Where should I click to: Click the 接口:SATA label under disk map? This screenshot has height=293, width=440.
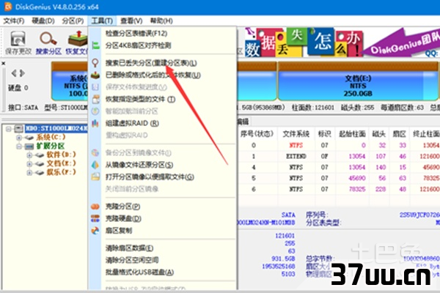pos(23,108)
